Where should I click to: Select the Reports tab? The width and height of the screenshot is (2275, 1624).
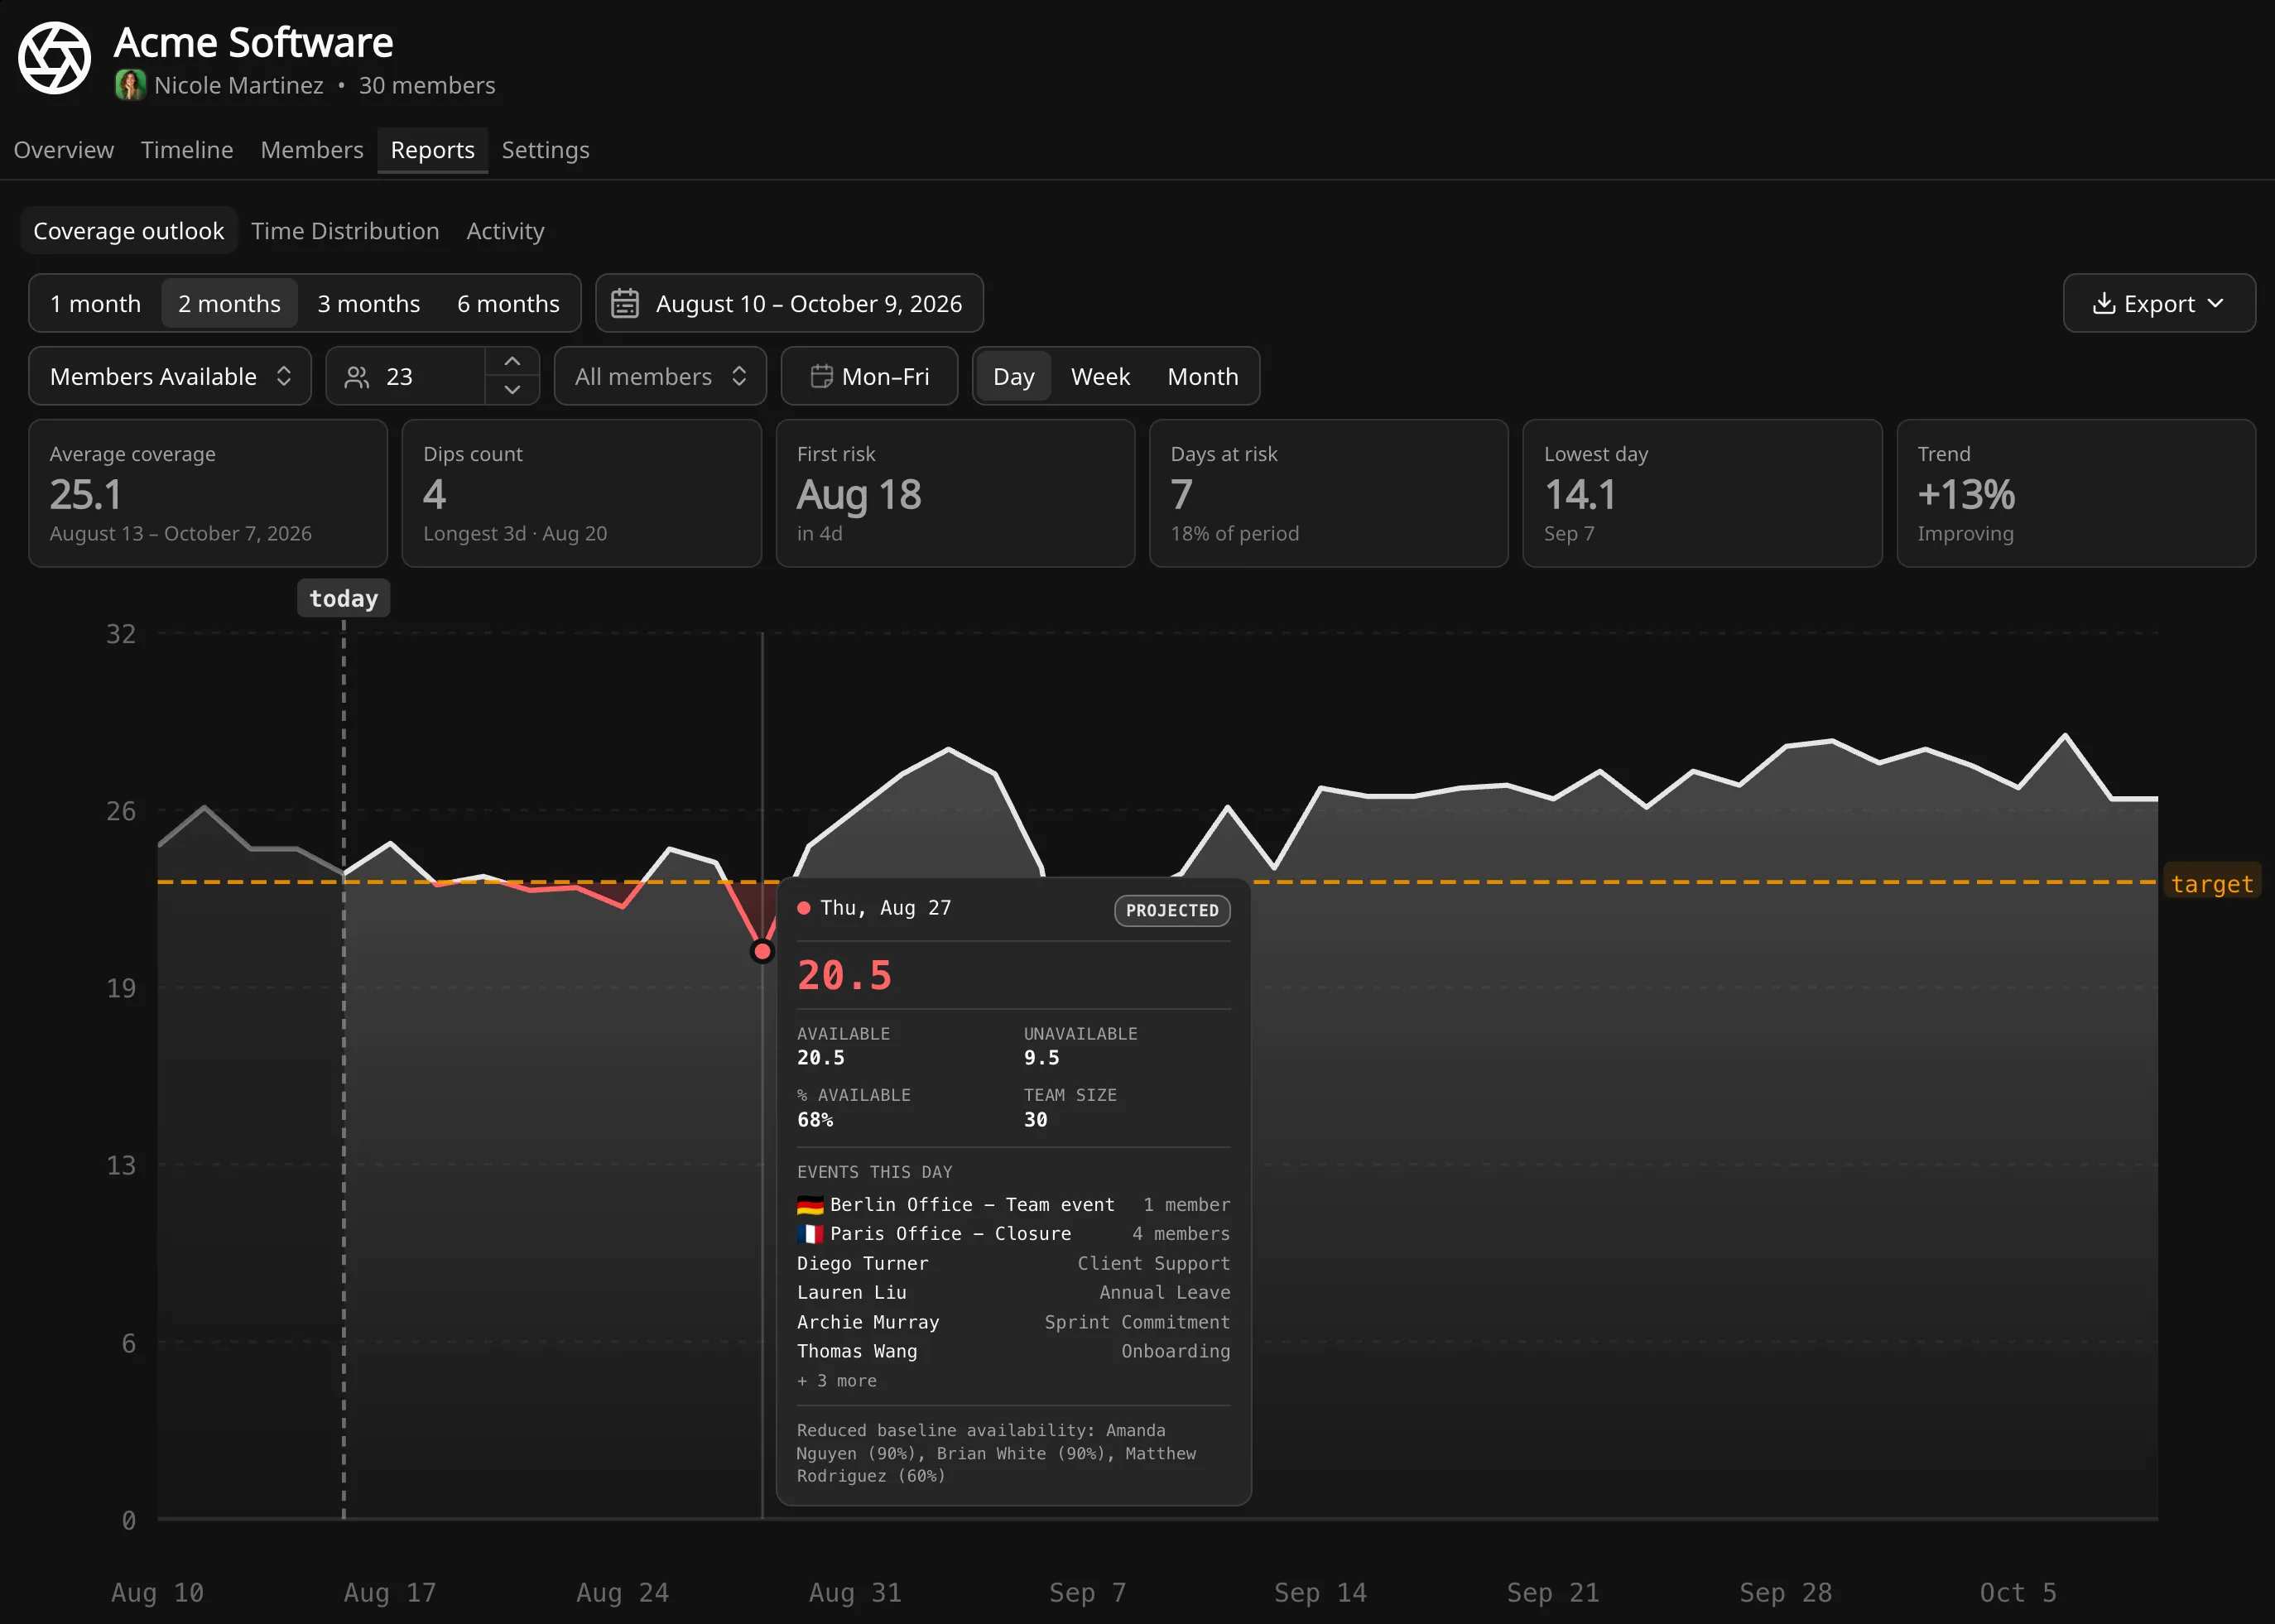point(432,150)
